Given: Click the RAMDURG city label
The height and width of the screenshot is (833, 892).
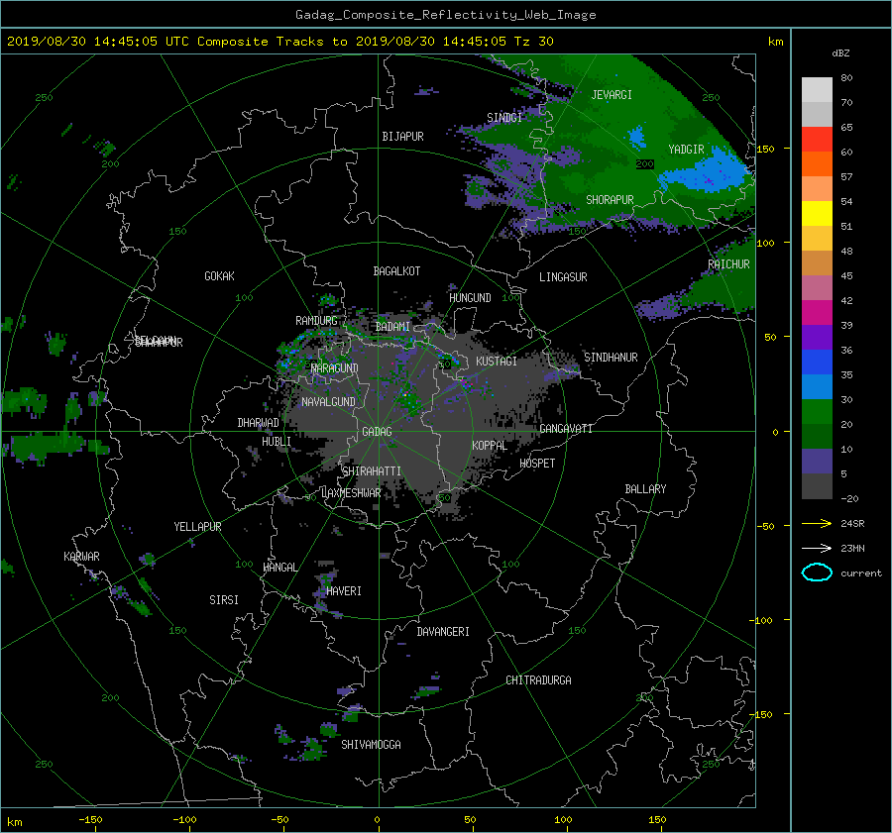Looking at the screenshot, I should pos(316,321).
